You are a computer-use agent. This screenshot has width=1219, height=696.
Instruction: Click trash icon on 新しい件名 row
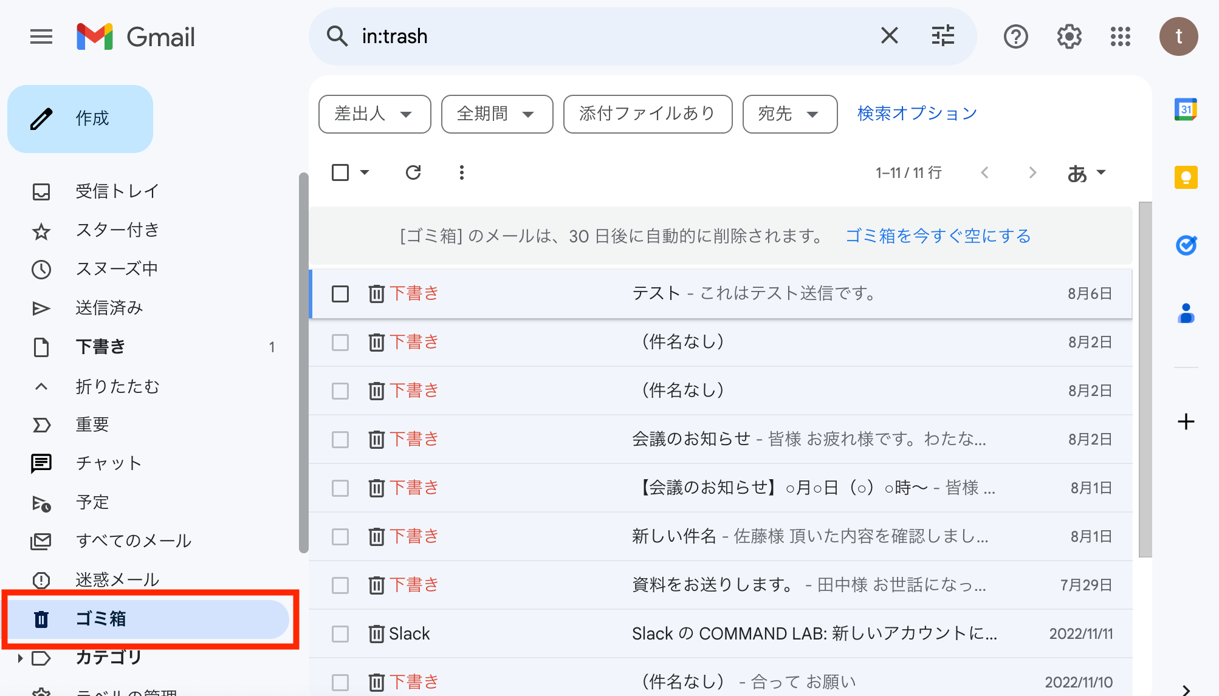[377, 537]
